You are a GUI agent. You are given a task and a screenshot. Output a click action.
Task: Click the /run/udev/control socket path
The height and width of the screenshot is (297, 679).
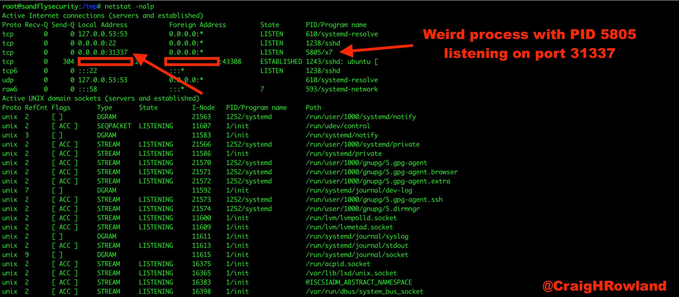pos(338,126)
